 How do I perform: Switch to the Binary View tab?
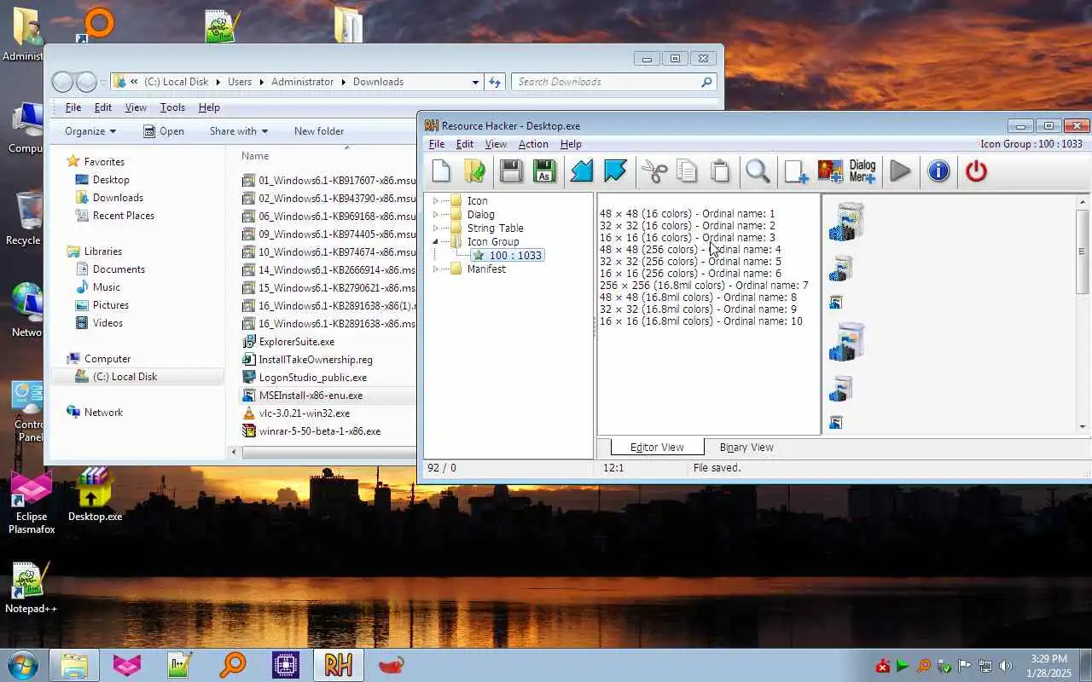click(746, 447)
